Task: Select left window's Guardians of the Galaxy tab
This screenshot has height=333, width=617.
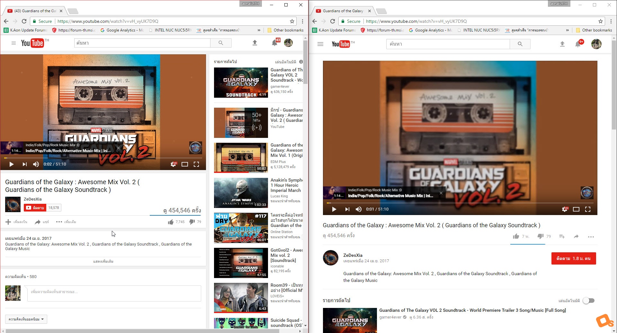Action: tap(35, 11)
